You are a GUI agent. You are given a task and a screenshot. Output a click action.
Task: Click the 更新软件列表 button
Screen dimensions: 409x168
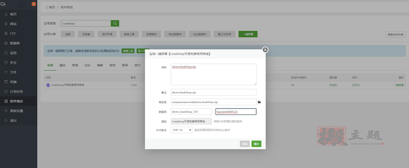tap(395, 35)
